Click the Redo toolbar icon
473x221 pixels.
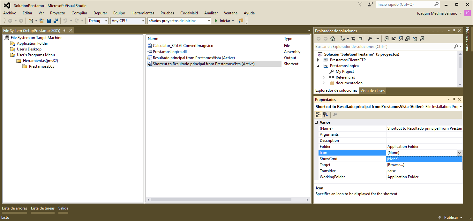[77, 21]
